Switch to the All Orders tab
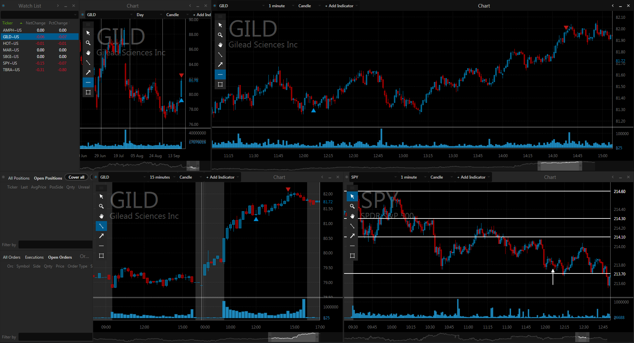 pos(12,257)
